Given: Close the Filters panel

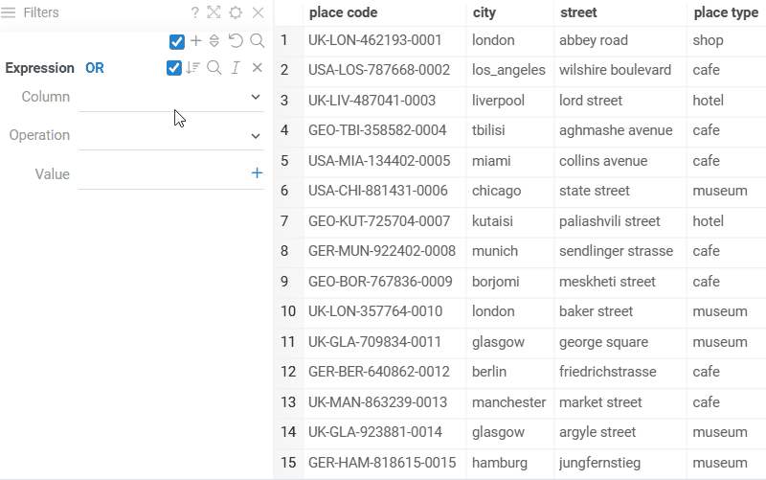Looking at the screenshot, I should pos(258,12).
